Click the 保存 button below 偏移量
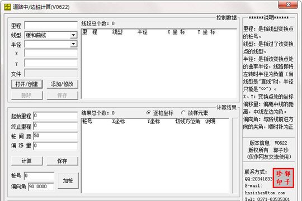The height and width of the screenshot is (201, 302). (63, 161)
